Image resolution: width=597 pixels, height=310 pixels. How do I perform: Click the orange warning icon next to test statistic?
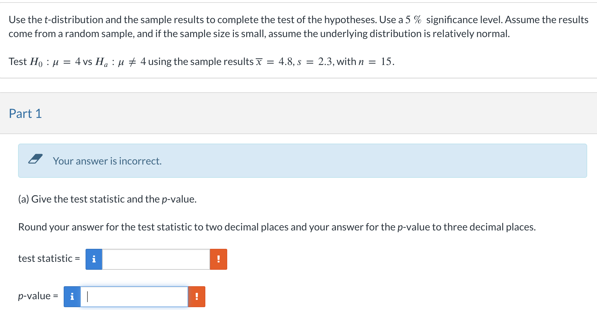[x=219, y=259]
